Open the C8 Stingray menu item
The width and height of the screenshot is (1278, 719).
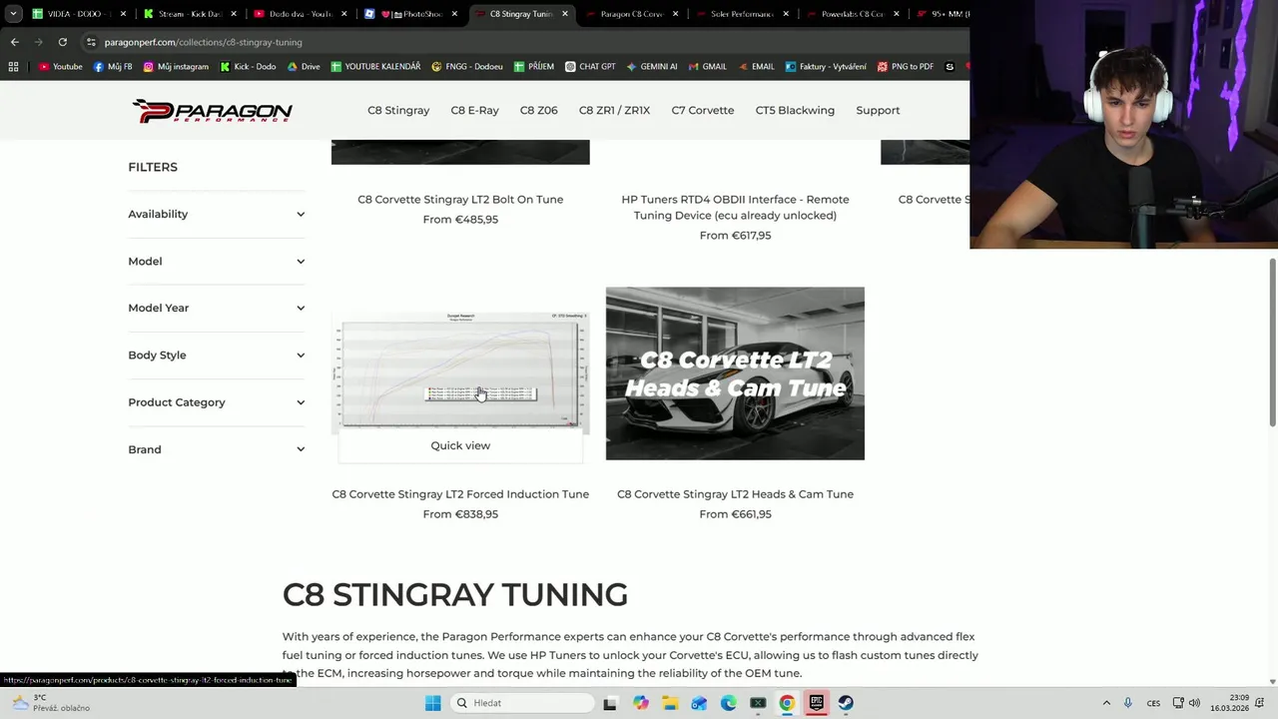tap(398, 111)
